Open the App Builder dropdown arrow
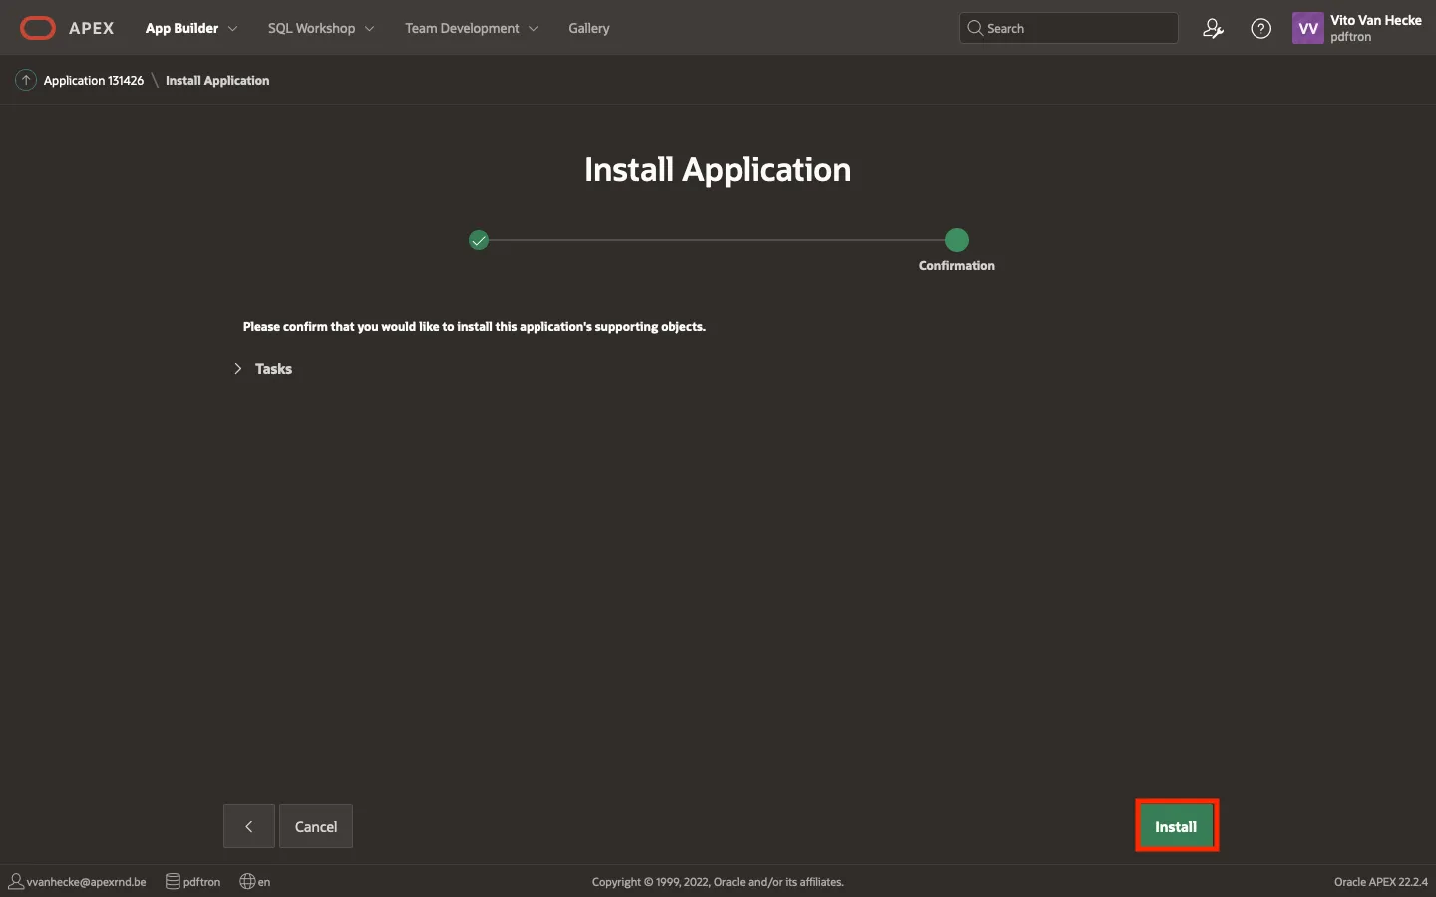The width and height of the screenshot is (1436, 897). (233, 29)
